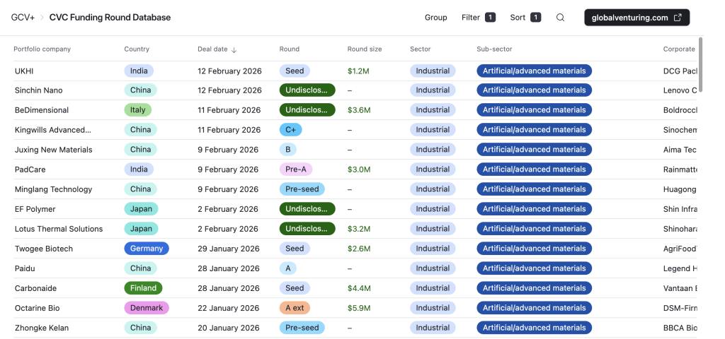Click the breadcrumb chevron after GCV+
The image size is (725, 339).
pyautogui.click(x=42, y=18)
